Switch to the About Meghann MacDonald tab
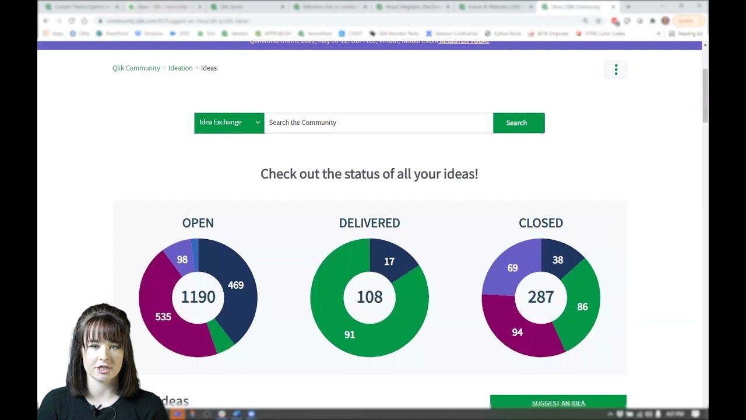The image size is (746, 420). coord(413,7)
